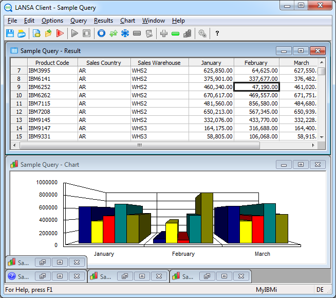Click the question mark Help toolbar icon
Image resolution: width=336 pixels, height=298 pixels.
[217, 33]
